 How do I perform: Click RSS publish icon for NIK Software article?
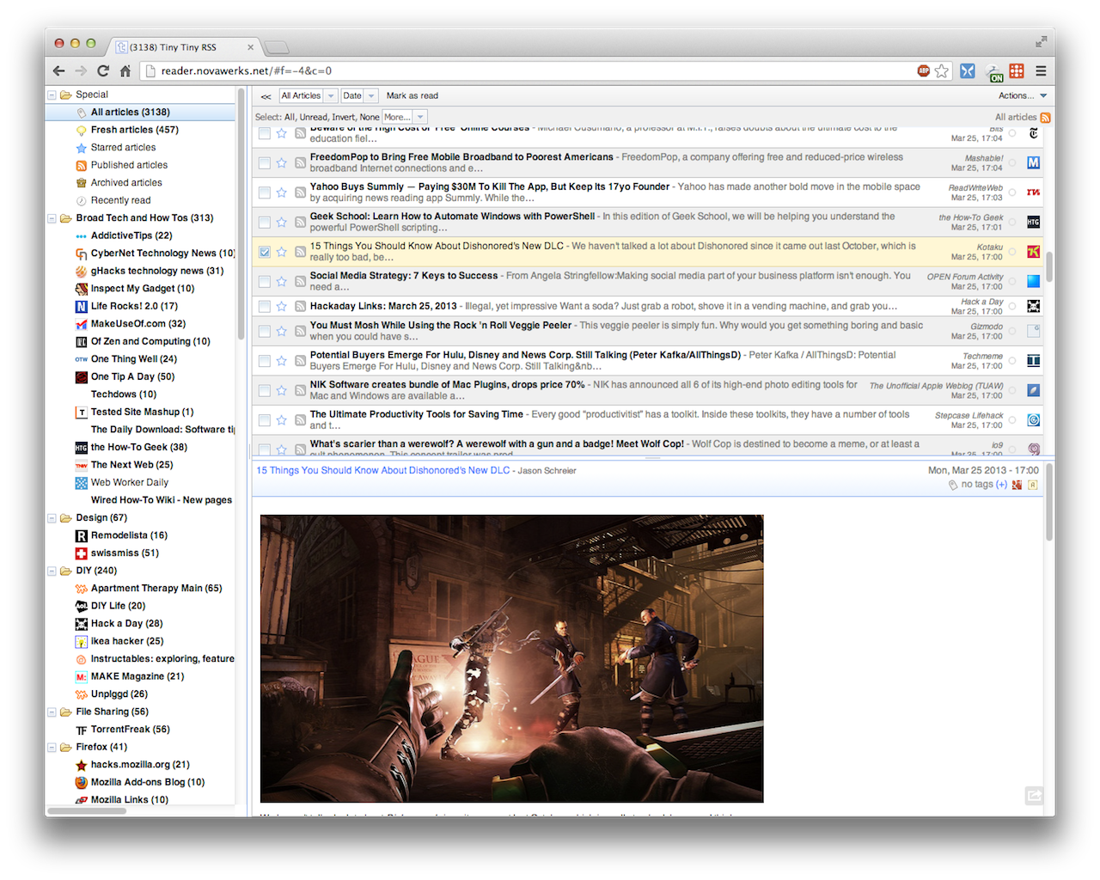point(300,390)
